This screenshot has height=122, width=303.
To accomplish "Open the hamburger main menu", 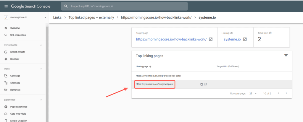I will (x=6, y=6).
